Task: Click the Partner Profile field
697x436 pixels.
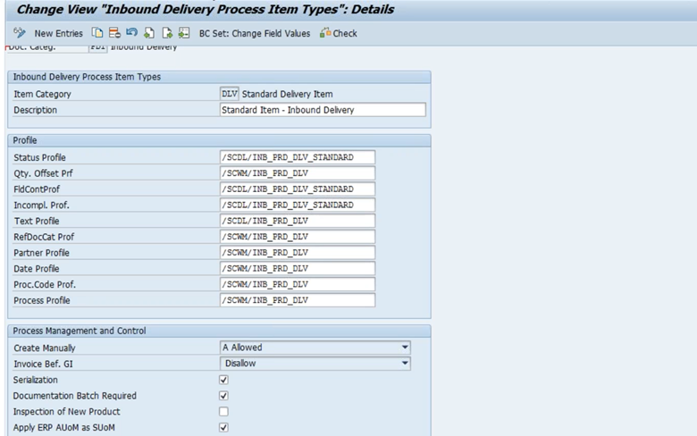Action: coord(297,252)
